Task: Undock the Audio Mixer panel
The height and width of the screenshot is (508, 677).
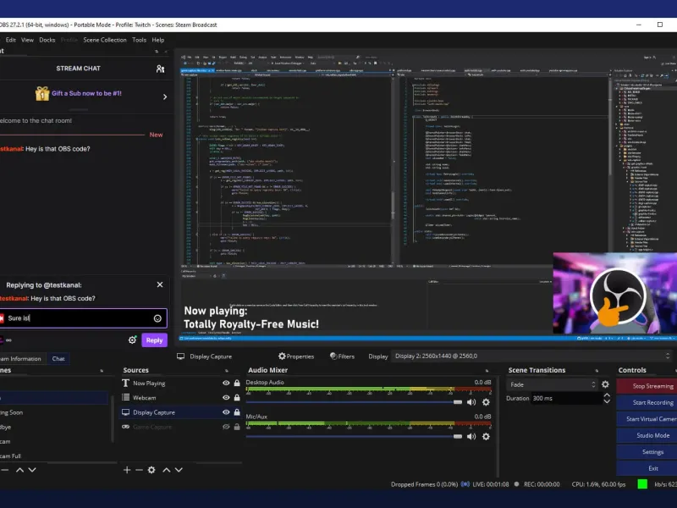Action: (487, 371)
